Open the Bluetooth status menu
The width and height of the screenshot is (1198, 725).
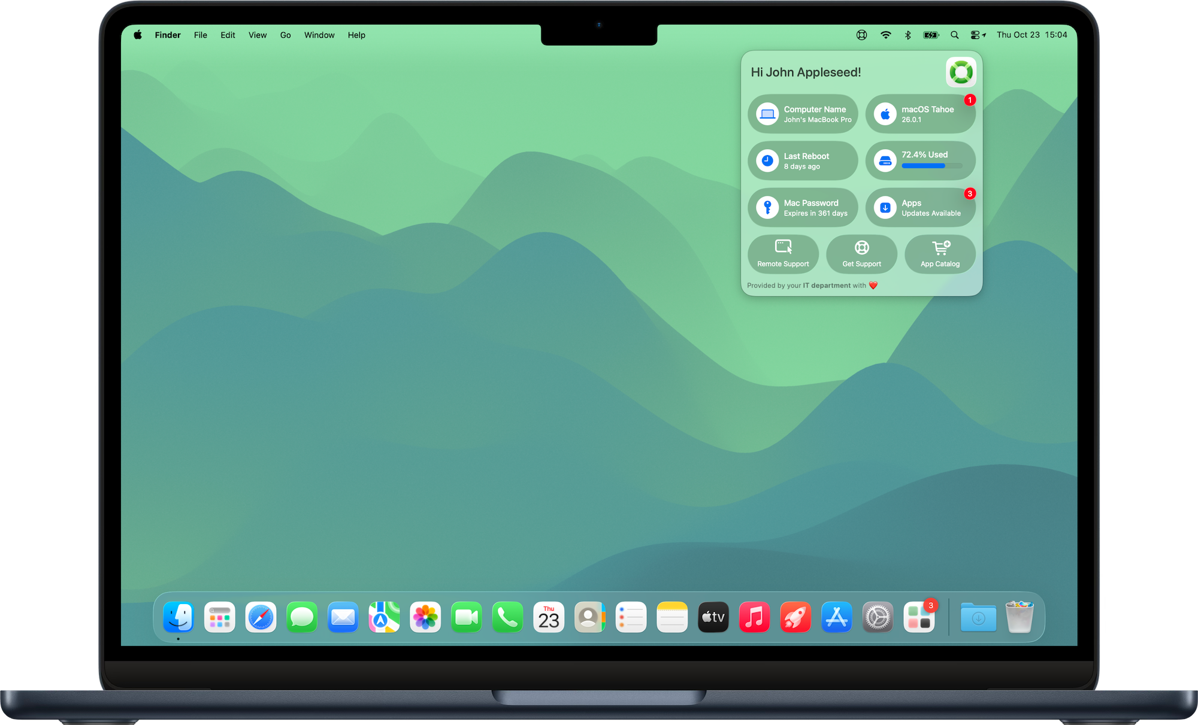point(907,35)
